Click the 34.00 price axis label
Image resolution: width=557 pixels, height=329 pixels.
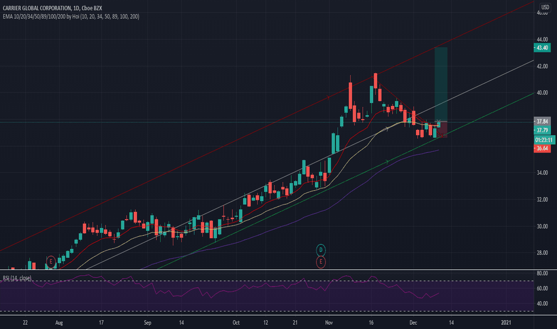[x=542, y=173]
